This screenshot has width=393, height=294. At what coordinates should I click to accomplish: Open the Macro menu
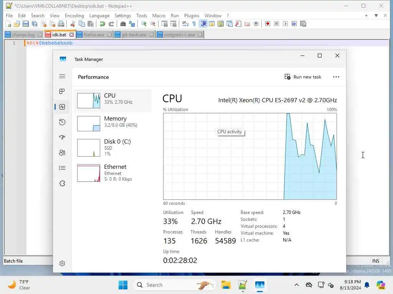[159, 15]
